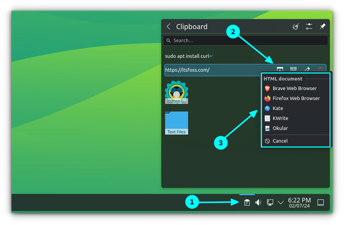
Task: Toggle the pin icon to keep Clipboard open
Action: pyautogui.click(x=322, y=26)
